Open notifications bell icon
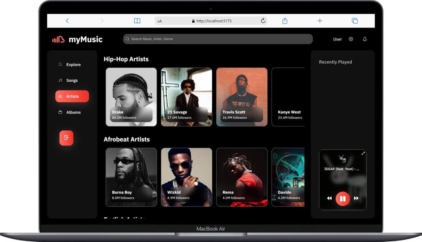Image resolution: width=422 pixels, height=242 pixels. (365, 39)
